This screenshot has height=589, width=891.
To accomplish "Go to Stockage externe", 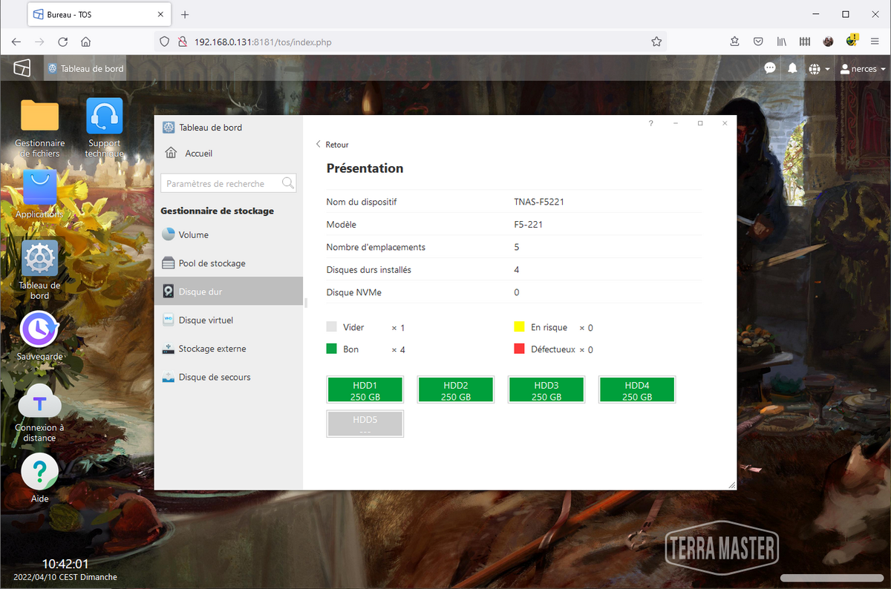I will click(x=229, y=349).
